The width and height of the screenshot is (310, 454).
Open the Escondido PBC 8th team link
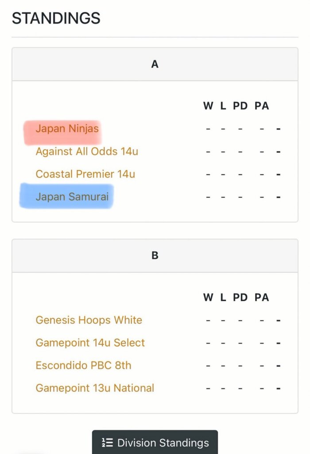84,365
